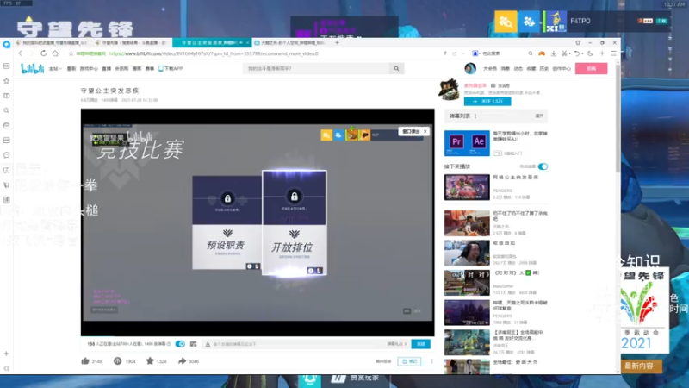Switch to the fourth tab 天幢之死
689x388 pixels.
[291, 42]
